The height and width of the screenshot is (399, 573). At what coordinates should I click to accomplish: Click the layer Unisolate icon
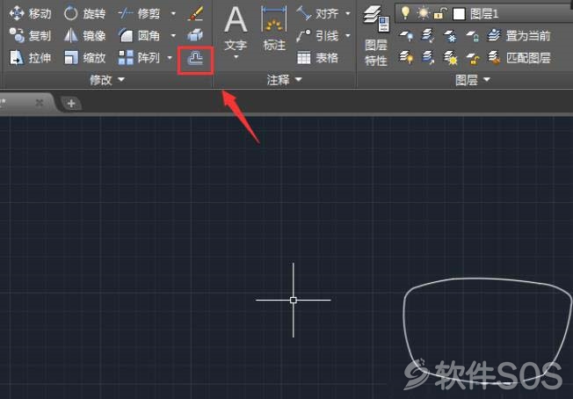[x=428, y=58]
